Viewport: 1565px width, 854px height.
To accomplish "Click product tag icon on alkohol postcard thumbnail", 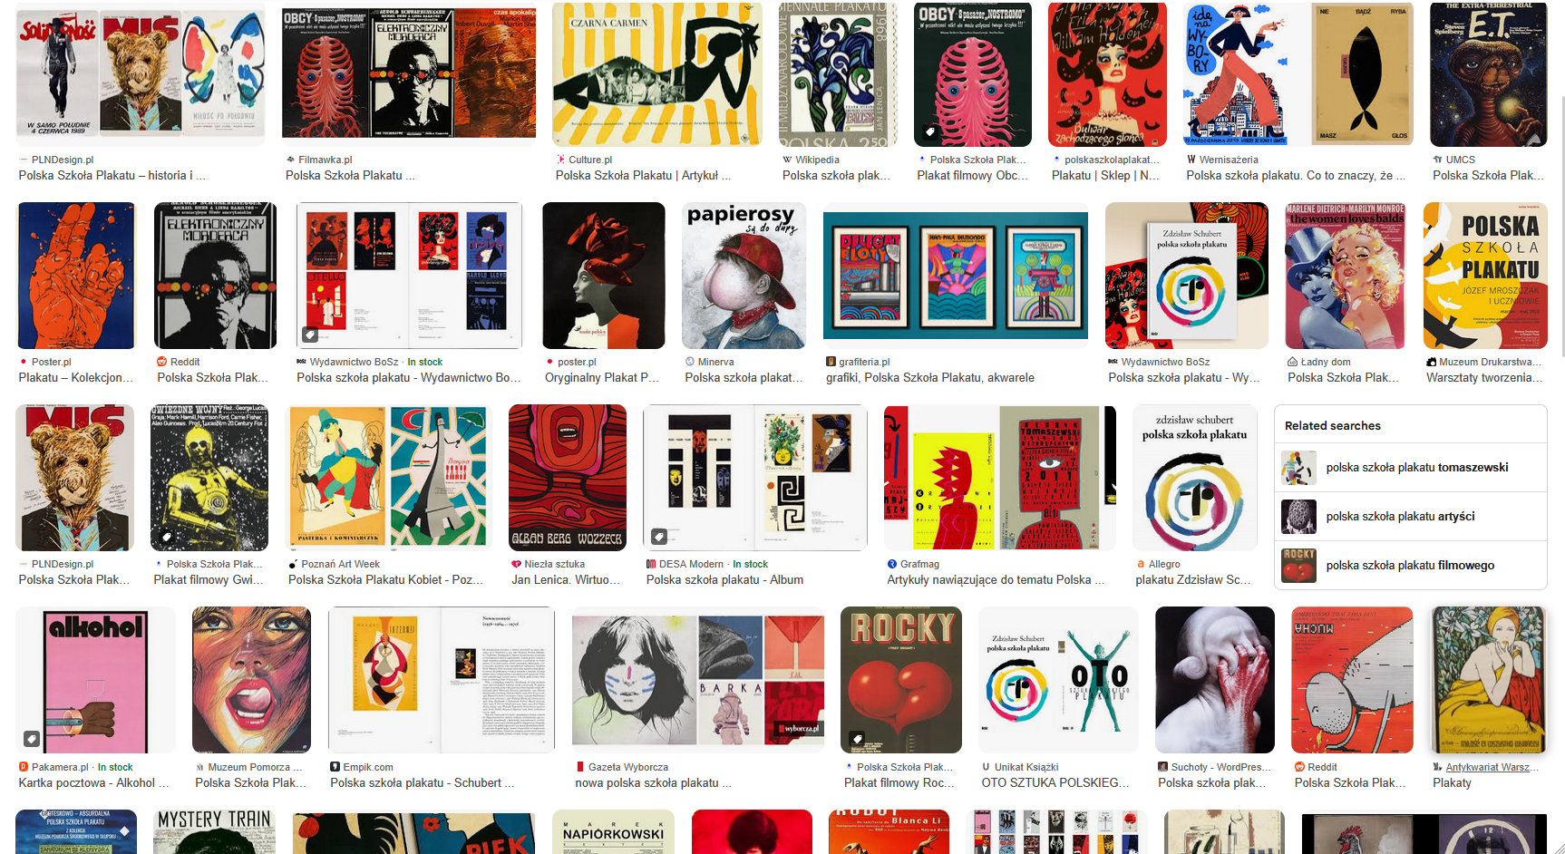I will (x=31, y=739).
